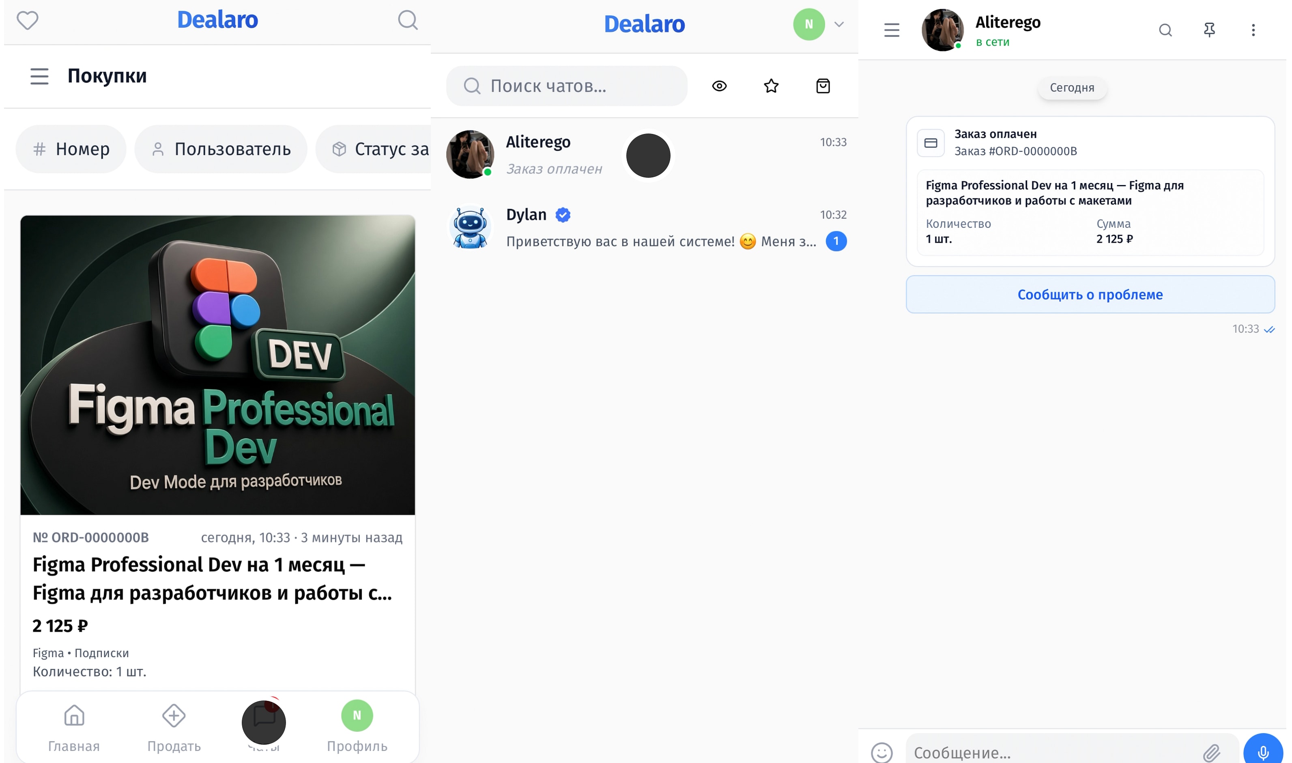The width and height of the screenshot is (1292, 763).
Task: Open the three-dot more options menu
Action: [x=1253, y=30]
